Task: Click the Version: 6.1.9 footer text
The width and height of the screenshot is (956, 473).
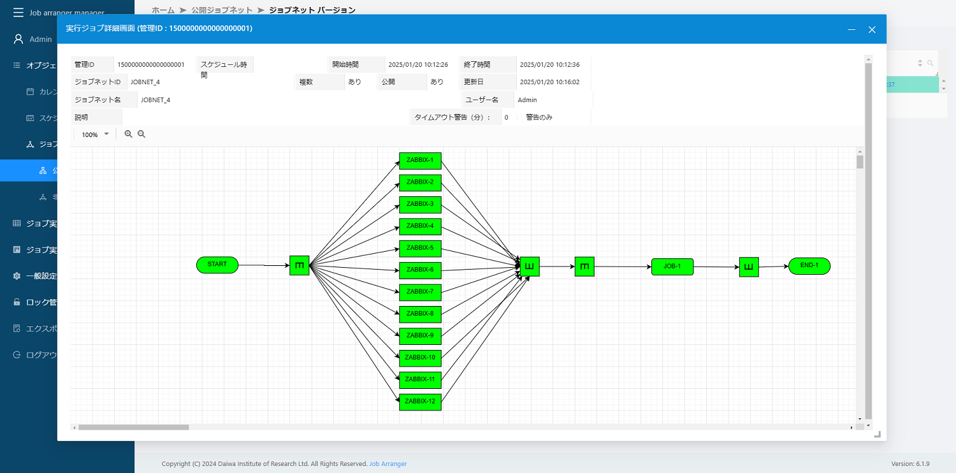Action: pos(910,463)
